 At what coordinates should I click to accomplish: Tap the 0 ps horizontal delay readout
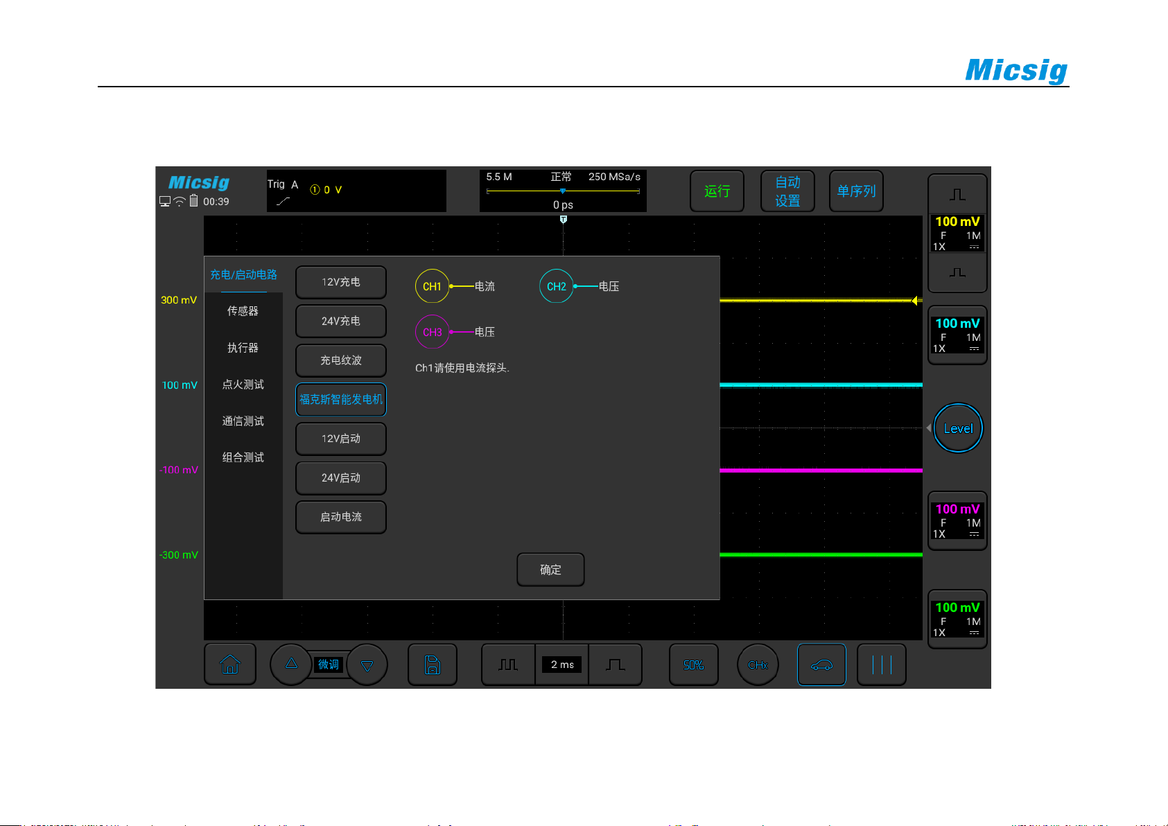[x=563, y=204]
